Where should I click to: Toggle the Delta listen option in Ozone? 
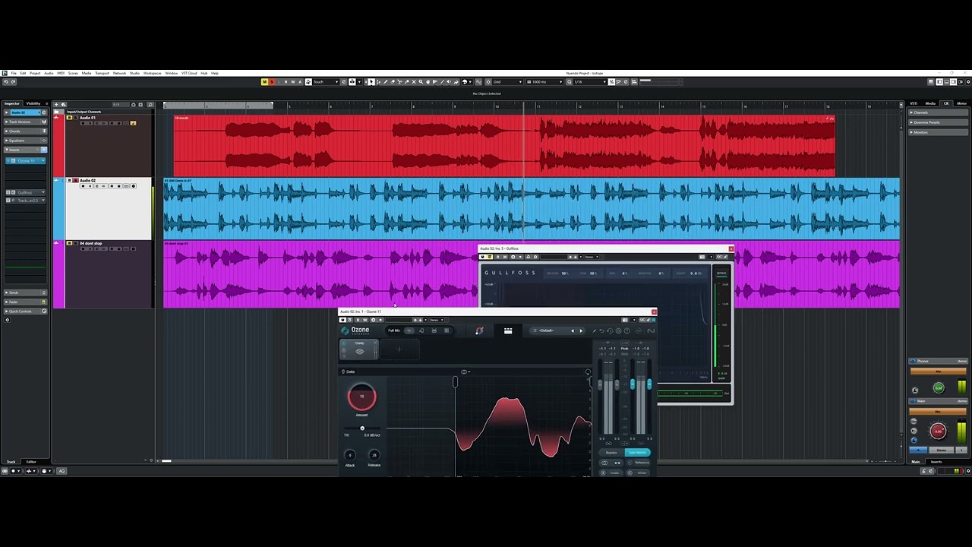pos(348,372)
